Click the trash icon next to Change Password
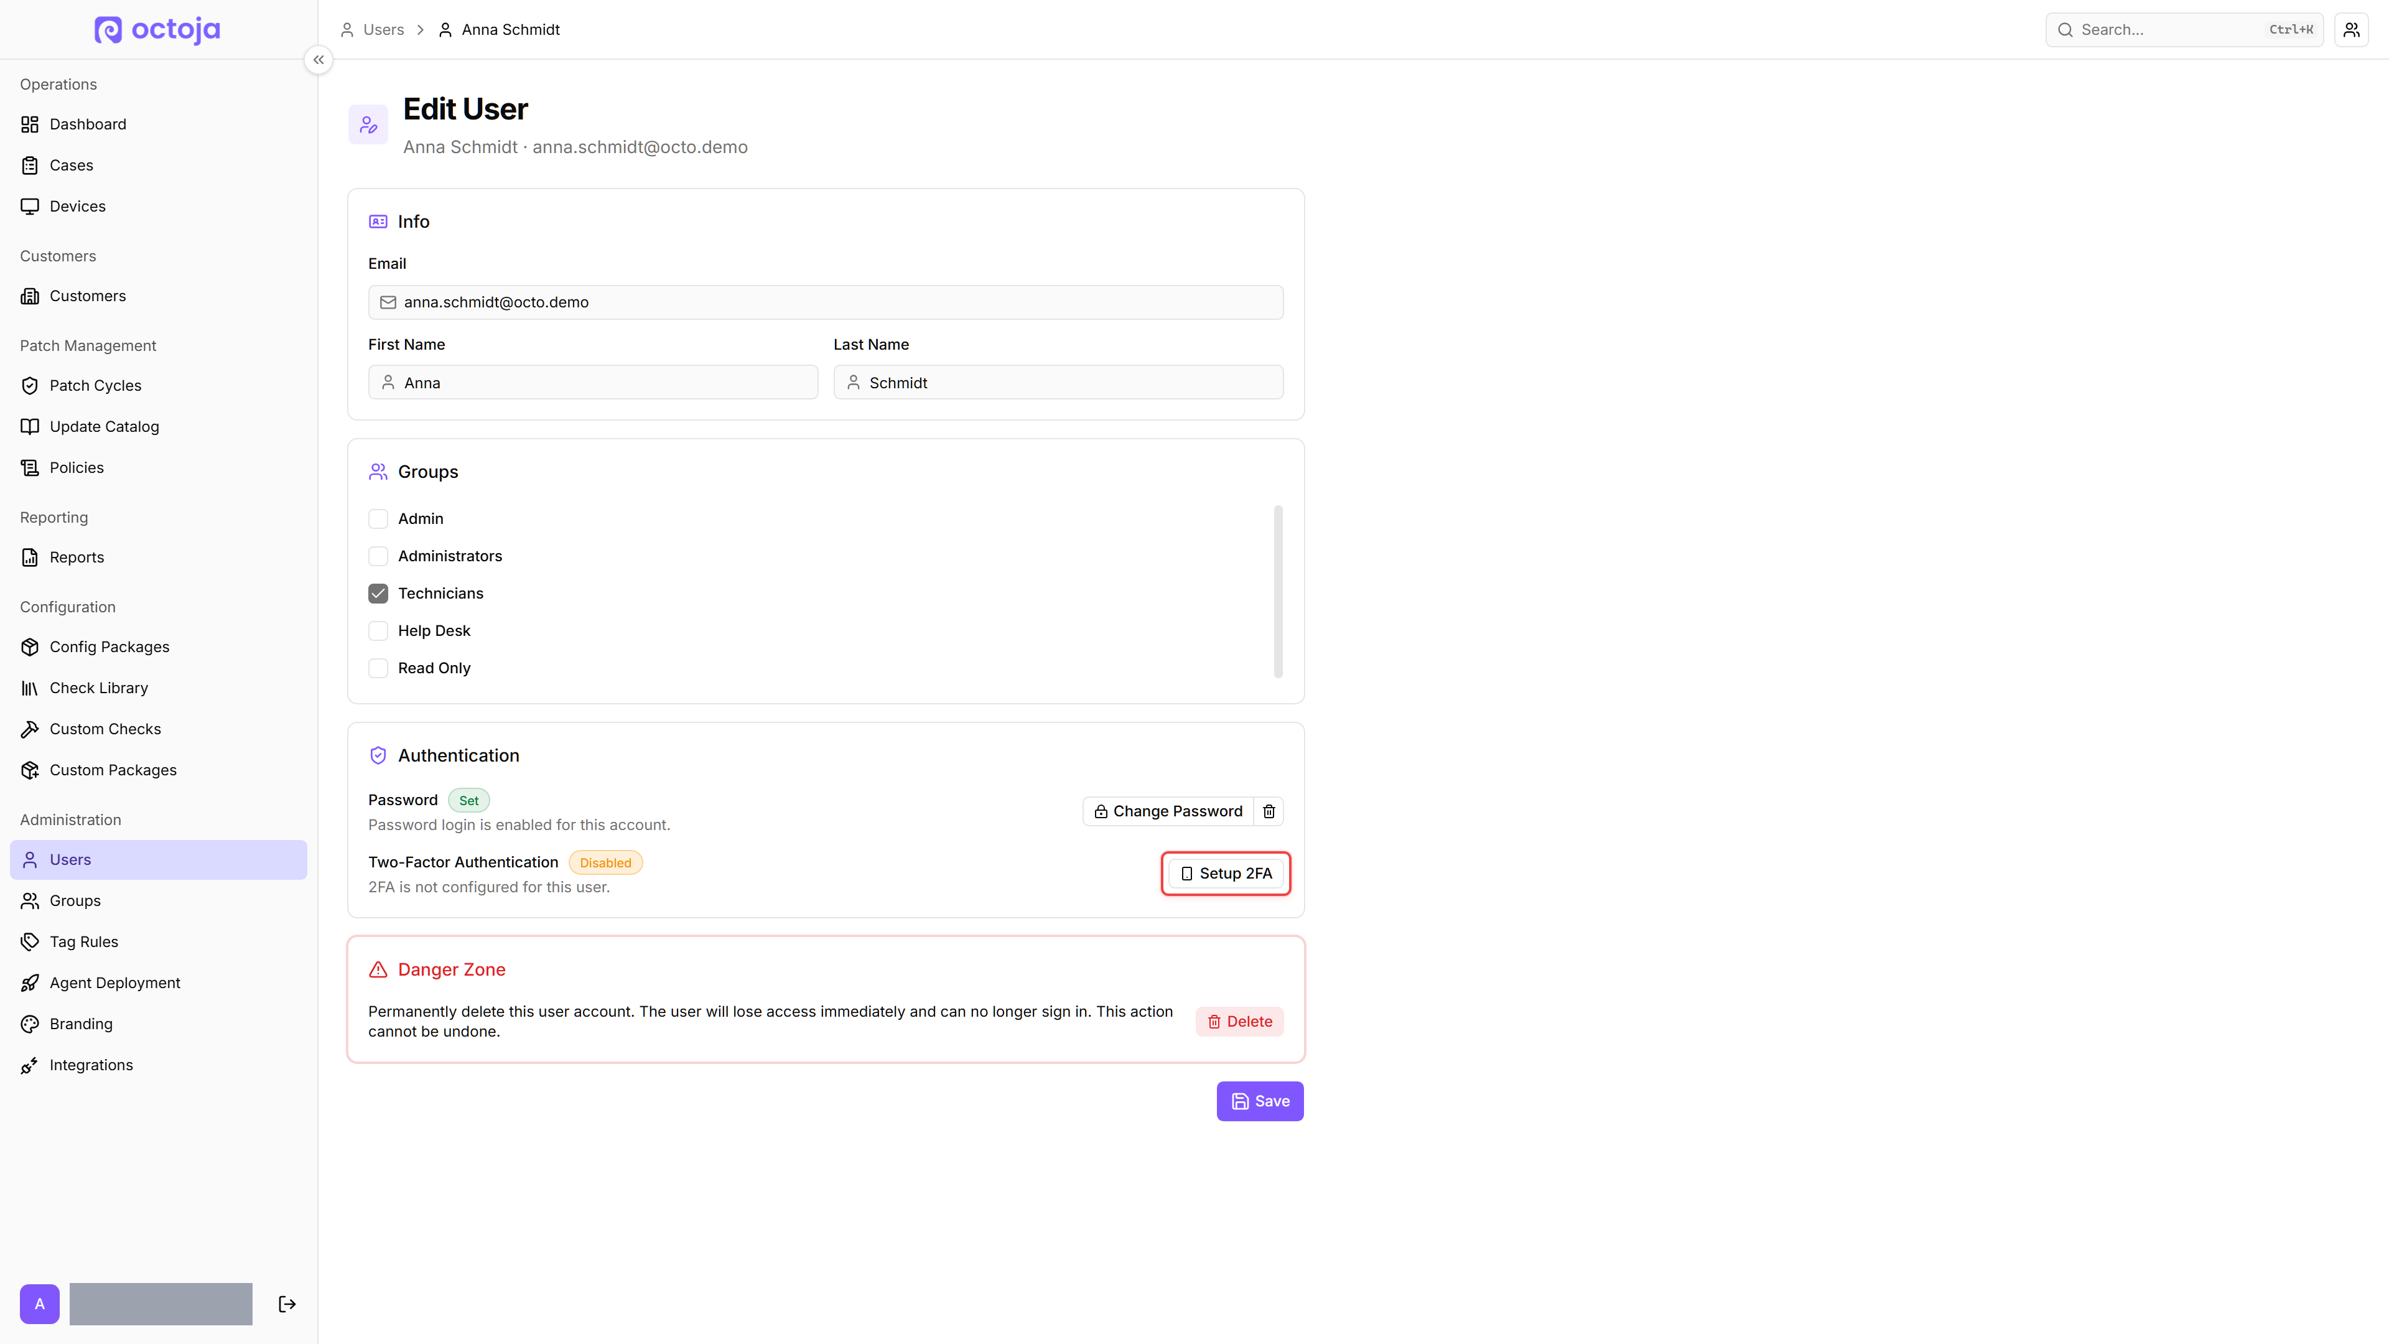This screenshot has height=1344, width=2389. (x=1269, y=811)
